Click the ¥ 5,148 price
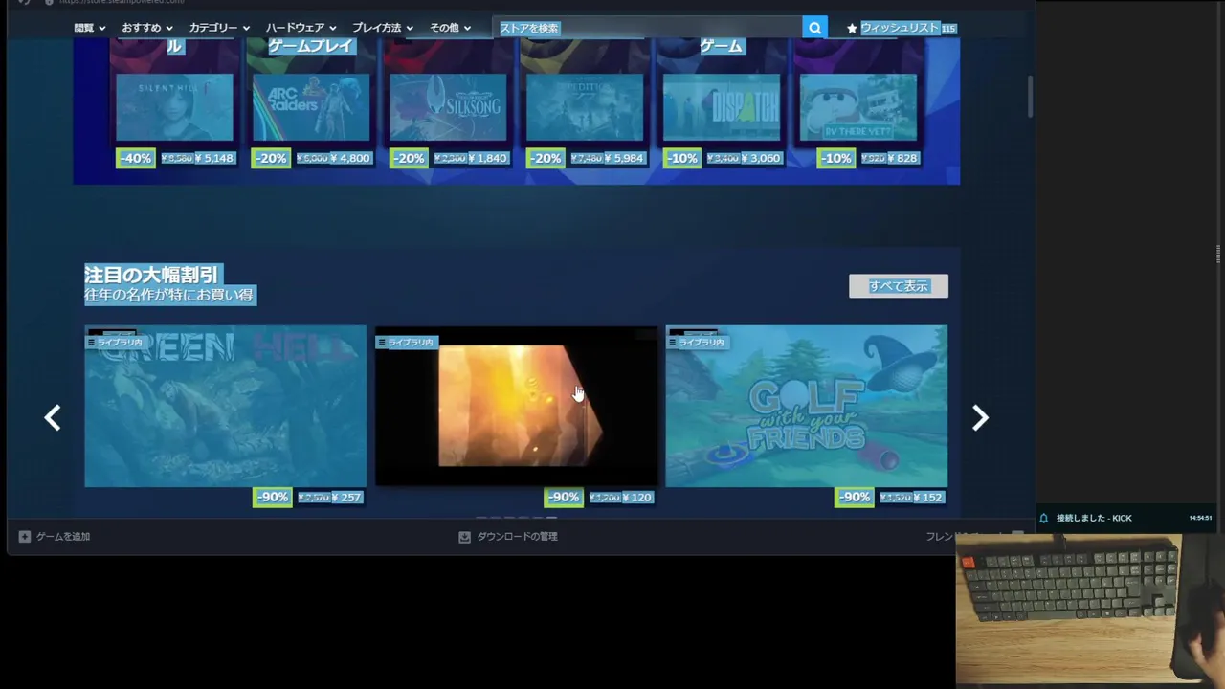The height and width of the screenshot is (689, 1225). coord(214,158)
